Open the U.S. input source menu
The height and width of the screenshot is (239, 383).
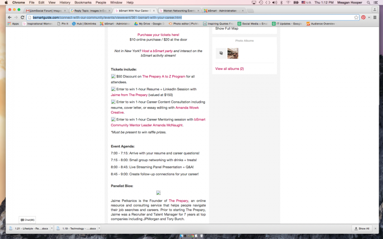click(306, 2)
